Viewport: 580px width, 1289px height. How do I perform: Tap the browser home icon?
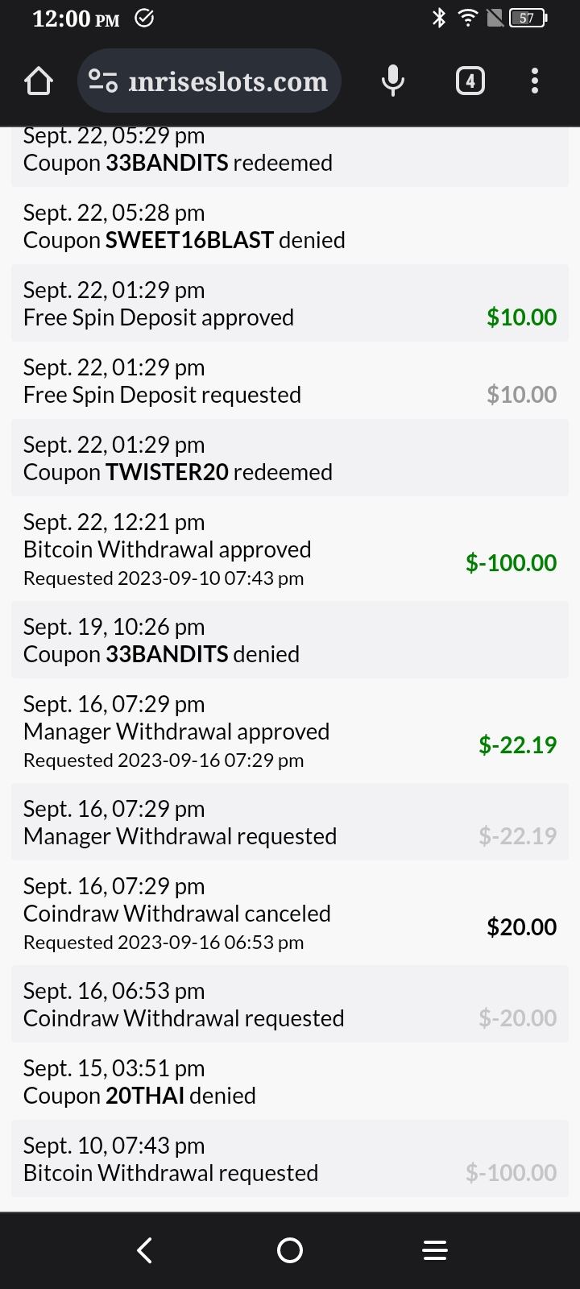[39, 81]
